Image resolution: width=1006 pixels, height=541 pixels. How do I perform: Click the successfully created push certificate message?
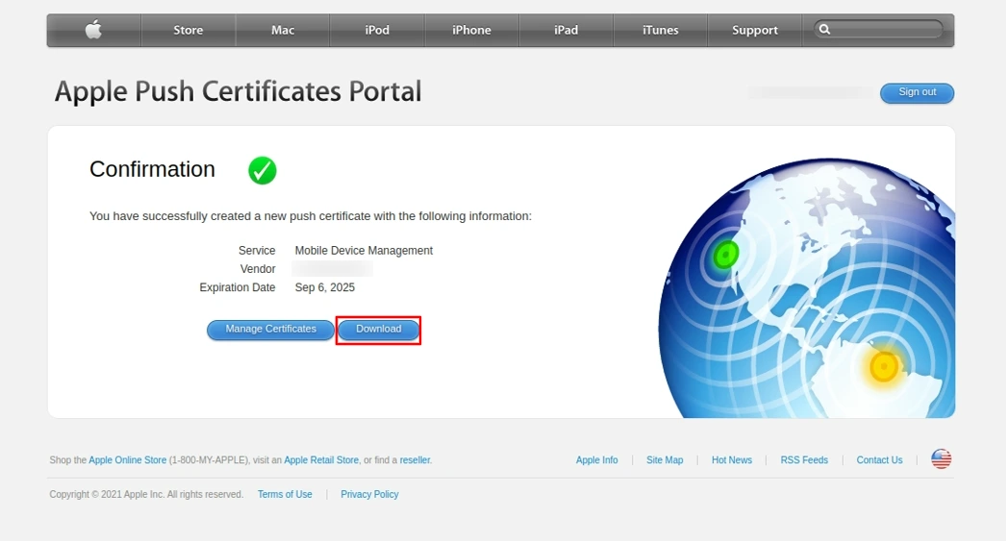coord(311,216)
